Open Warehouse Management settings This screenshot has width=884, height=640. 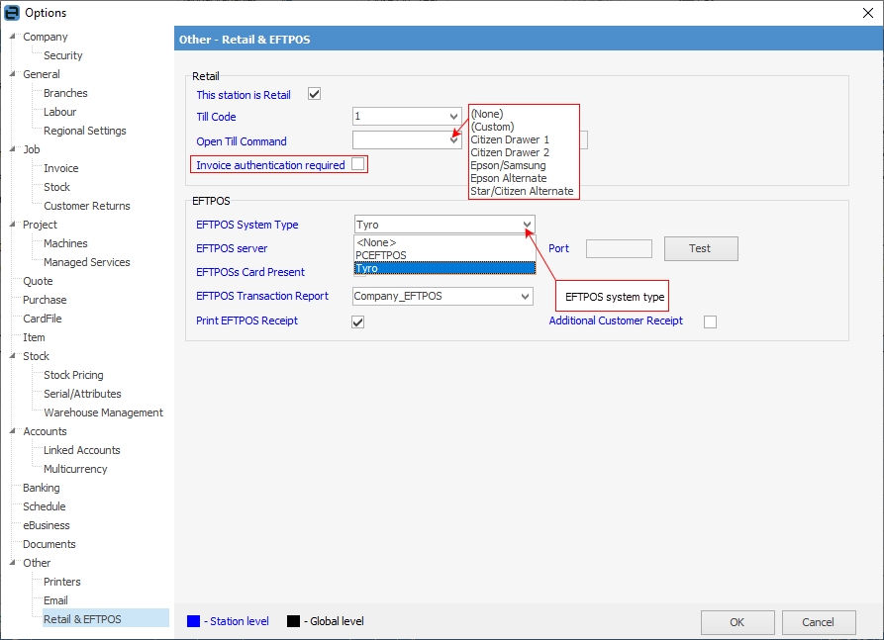[x=103, y=412]
